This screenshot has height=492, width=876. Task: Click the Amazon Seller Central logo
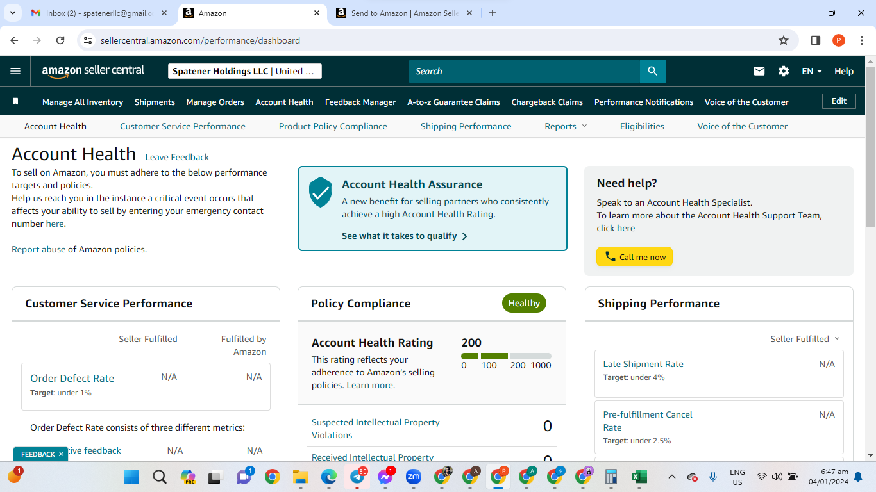93,71
